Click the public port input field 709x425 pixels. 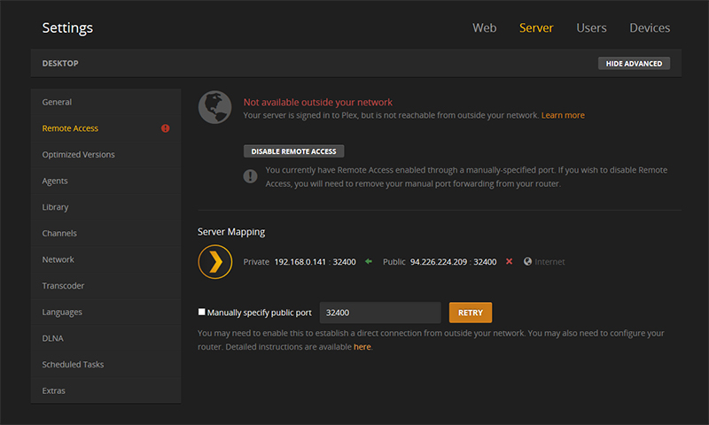[x=380, y=313]
